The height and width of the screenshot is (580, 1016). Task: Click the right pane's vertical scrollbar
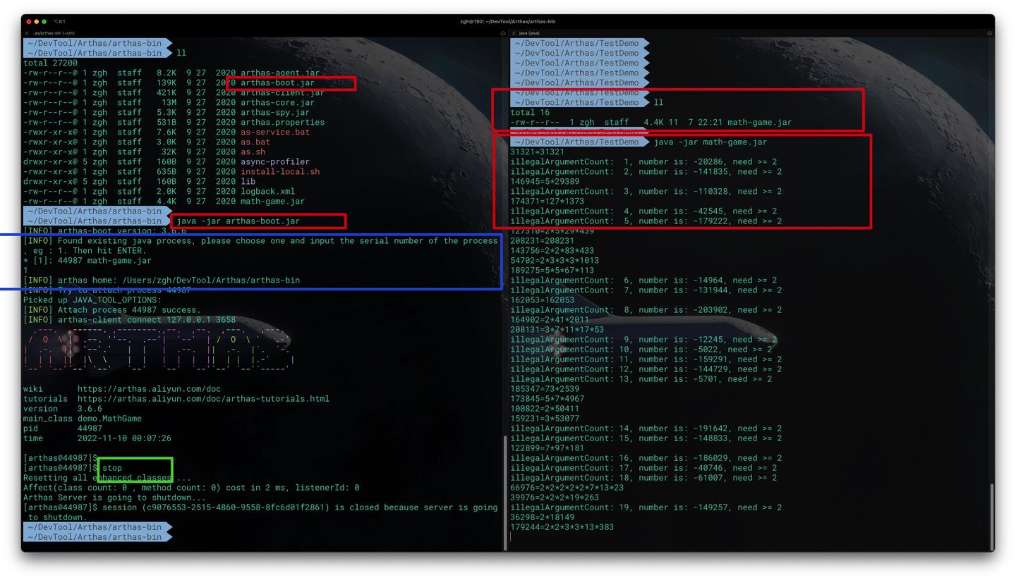click(992, 516)
